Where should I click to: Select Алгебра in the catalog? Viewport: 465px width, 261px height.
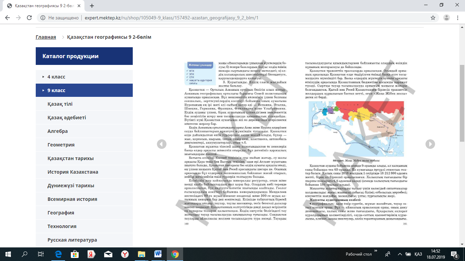click(84, 131)
